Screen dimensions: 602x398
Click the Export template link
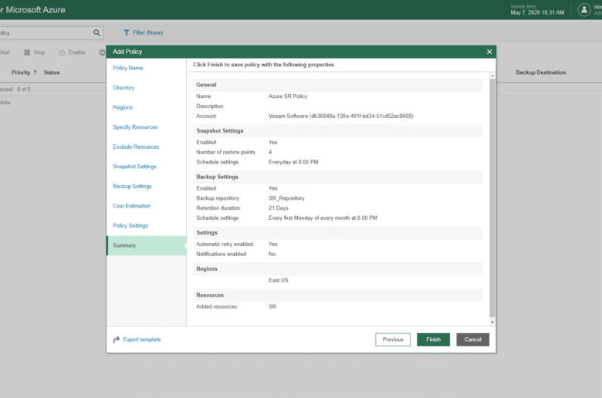point(142,339)
